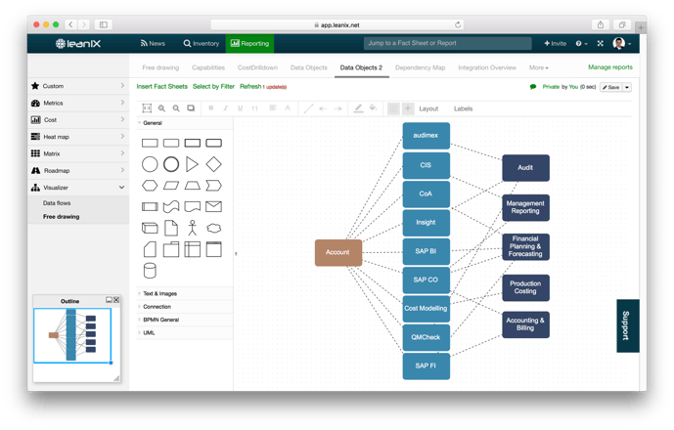Screen dimensions: 674x430
Task: Click Refresh to apply updates
Action: (x=250, y=86)
